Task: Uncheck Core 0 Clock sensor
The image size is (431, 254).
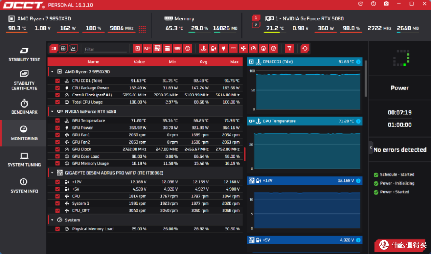Action: (57, 95)
